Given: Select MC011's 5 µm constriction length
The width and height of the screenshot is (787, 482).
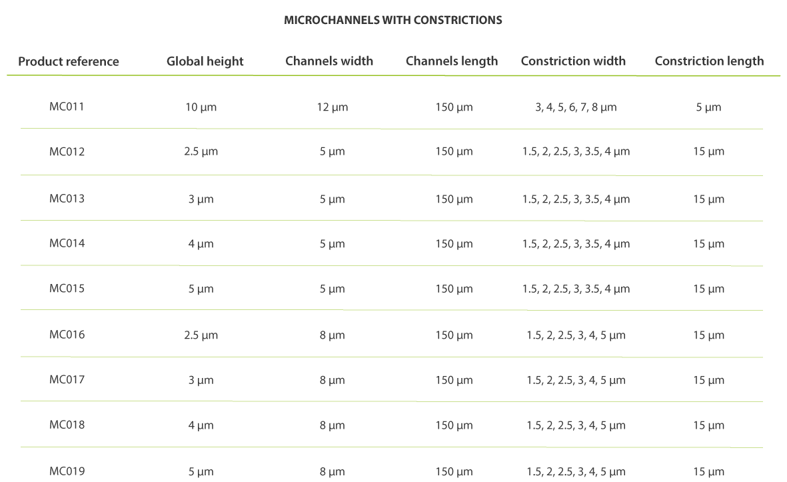Looking at the screenshot, I should pyautogui.click(x=708, y=107).
